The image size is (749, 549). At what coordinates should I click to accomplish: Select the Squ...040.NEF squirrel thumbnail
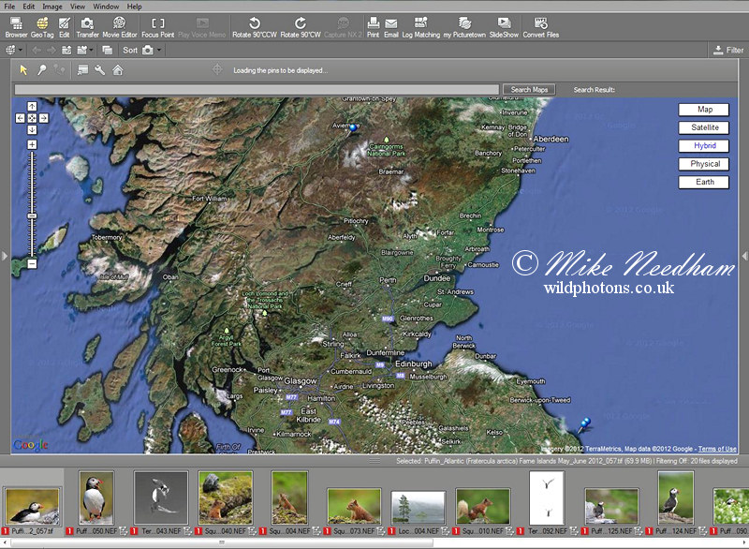coord(226,497)
